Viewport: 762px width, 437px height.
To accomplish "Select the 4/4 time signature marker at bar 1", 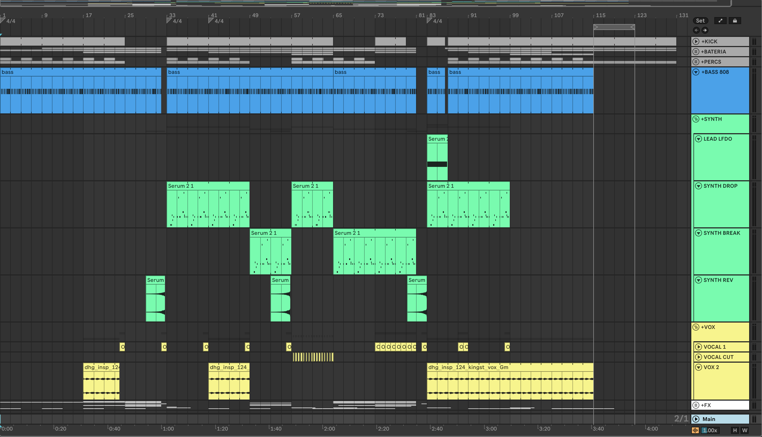I will (x=8, y=21).
